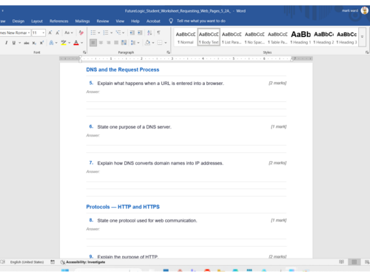Insert a bulleted list
370x277 pixels.
(93, 33)
